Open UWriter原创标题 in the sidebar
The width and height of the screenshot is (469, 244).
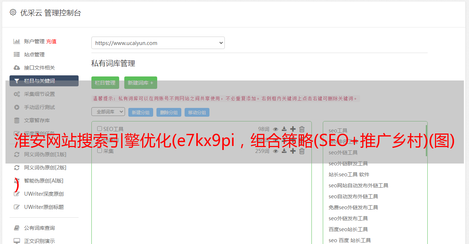click(x=44, y=207)
